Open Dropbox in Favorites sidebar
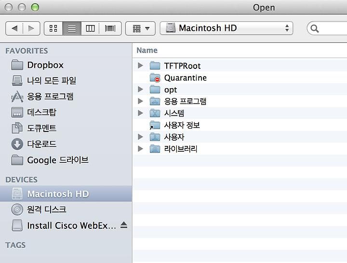The height and width of the screenshot is (263, 347). [66, 65]
